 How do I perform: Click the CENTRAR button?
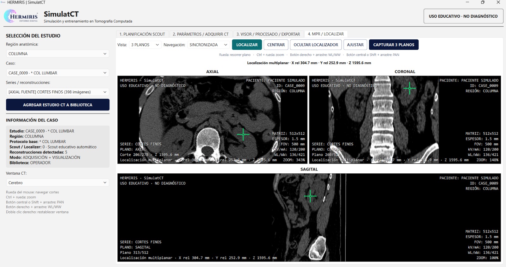click(276, 45)
